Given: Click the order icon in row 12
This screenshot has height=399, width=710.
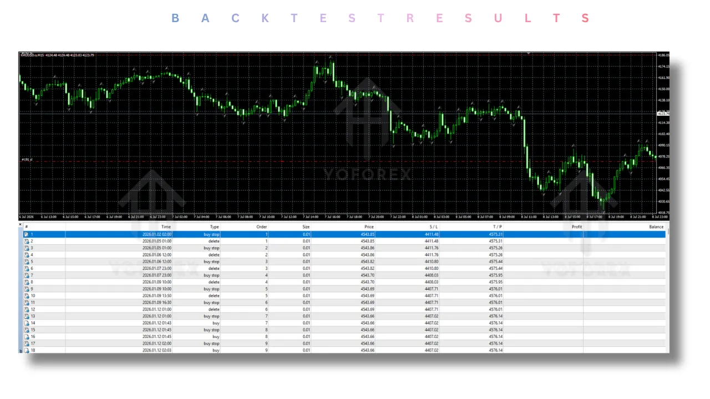Looking at the screenshot, I should [26, 309].
